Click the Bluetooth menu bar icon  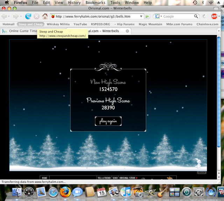(x=203, y=2)
